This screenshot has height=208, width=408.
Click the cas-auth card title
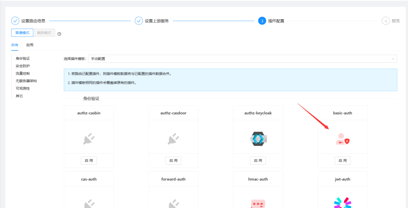(89, 179)
